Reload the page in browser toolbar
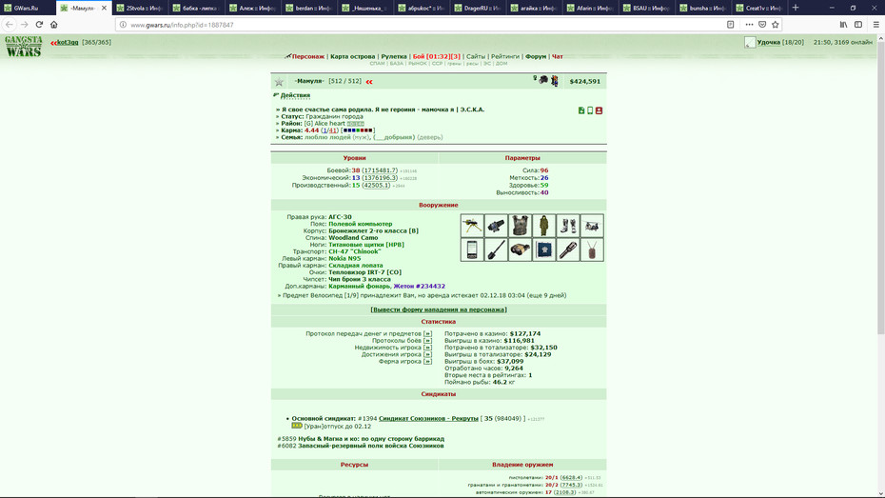The image size is (885, 498). coord(39,24)
